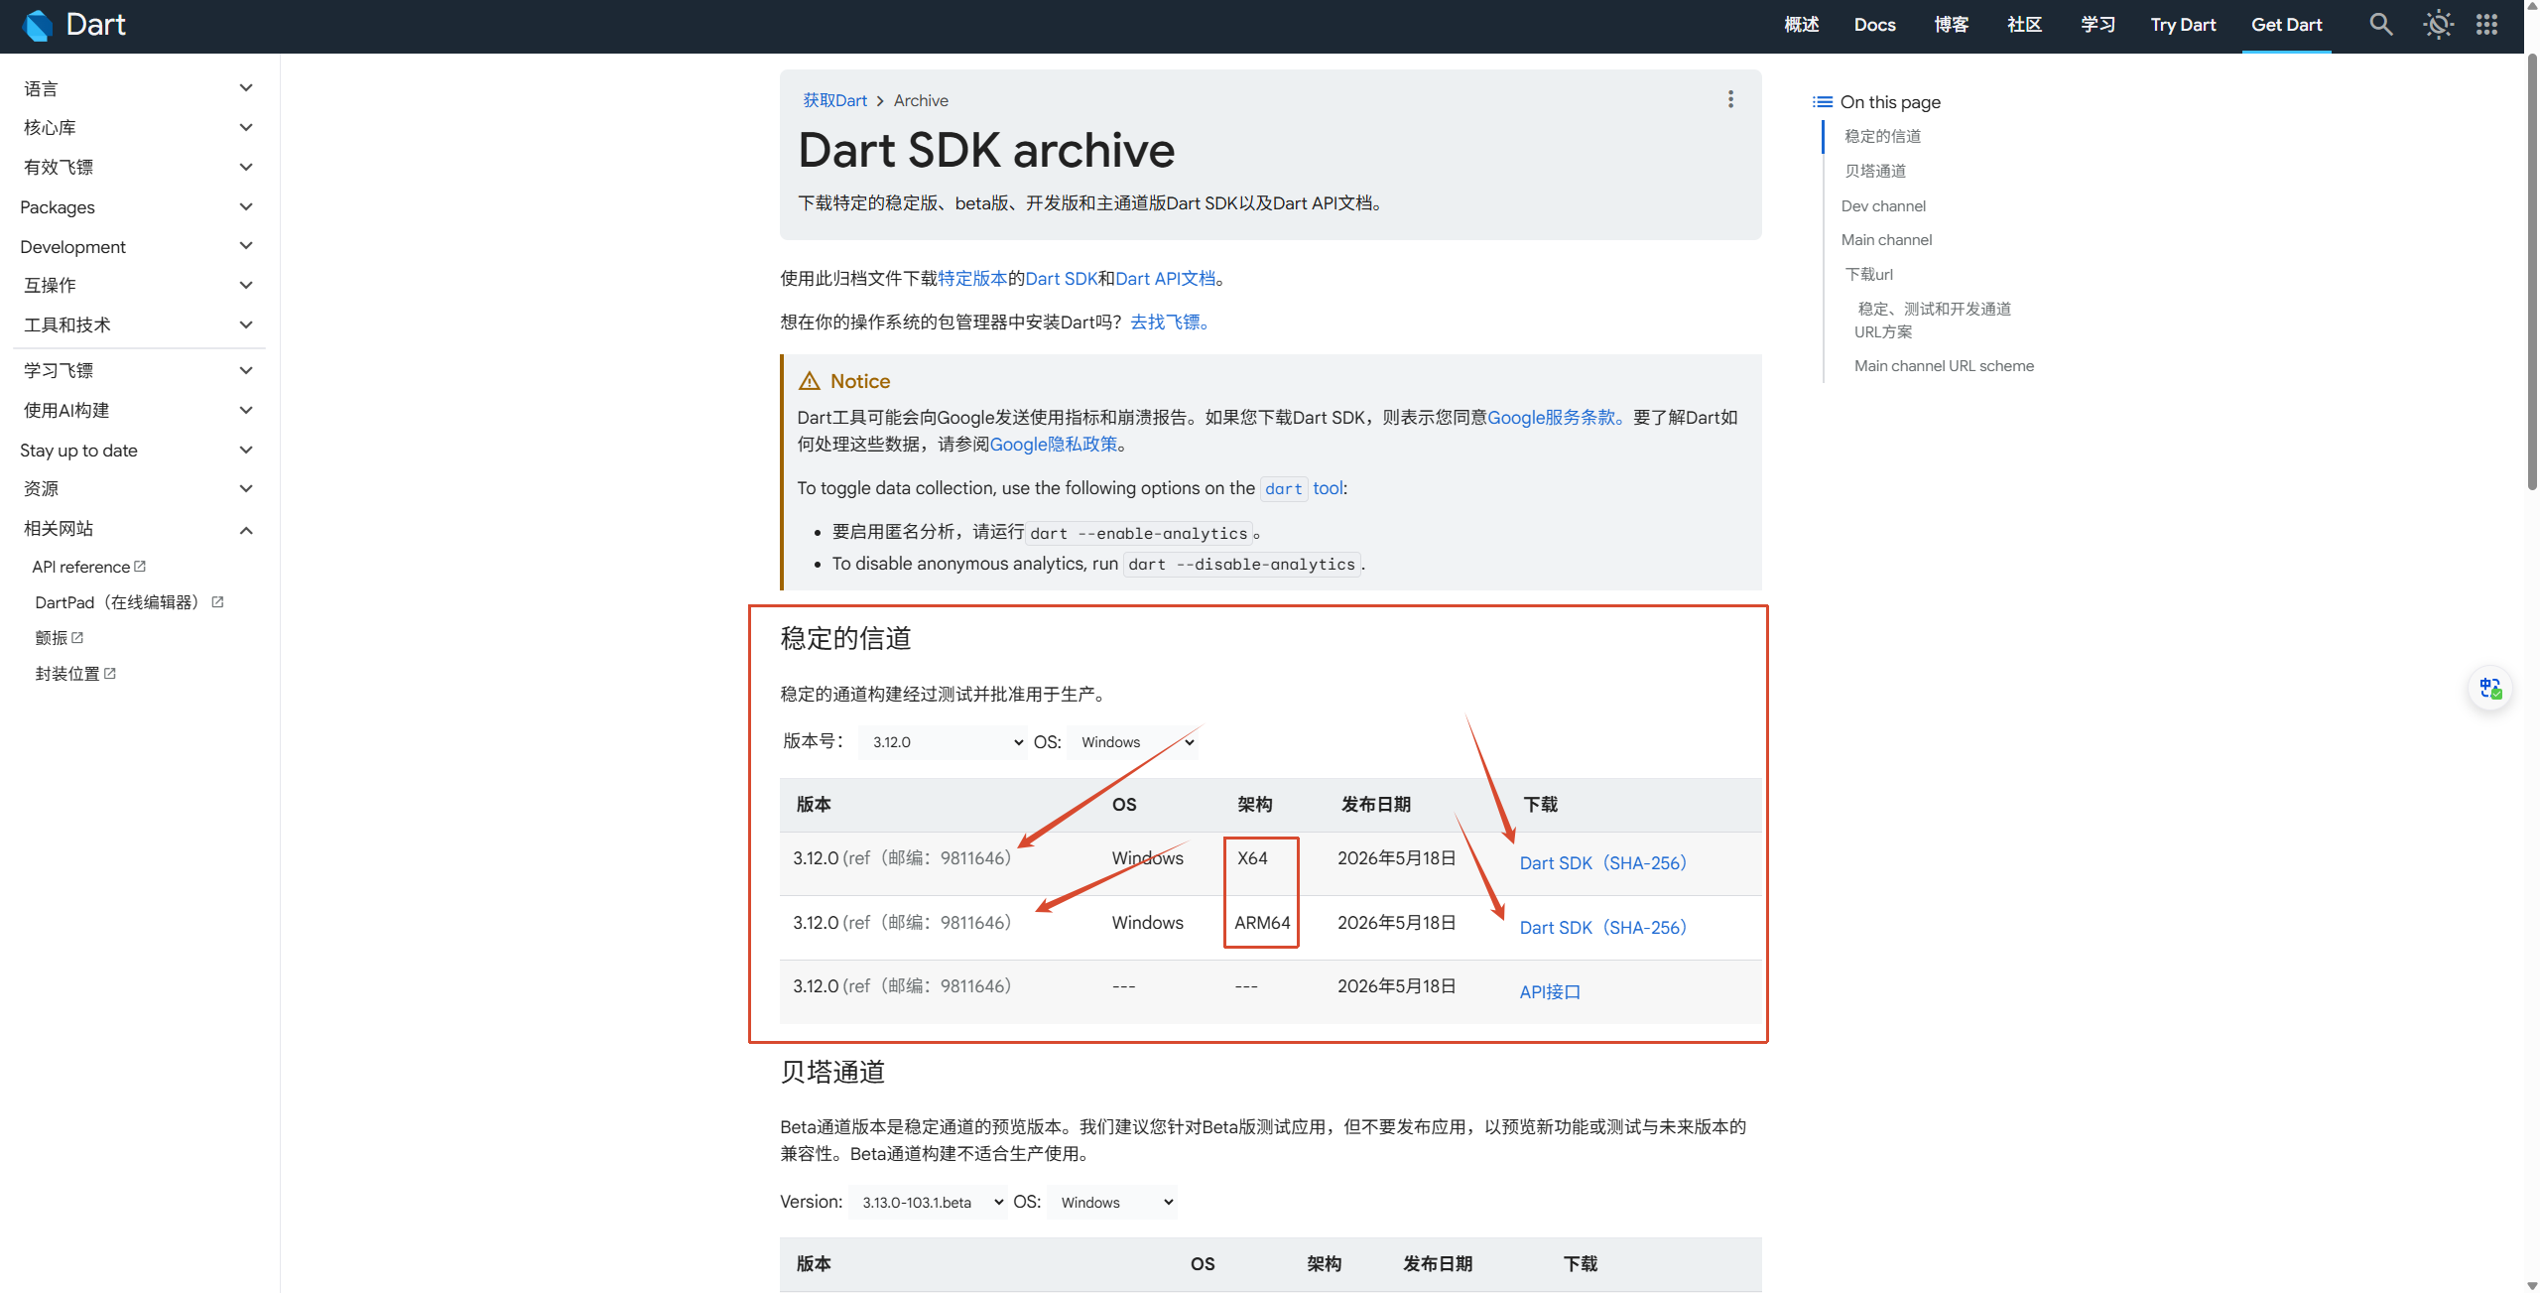Click the dart tool link in Notice
2540x1293 pixels.
coord(1304,488)
